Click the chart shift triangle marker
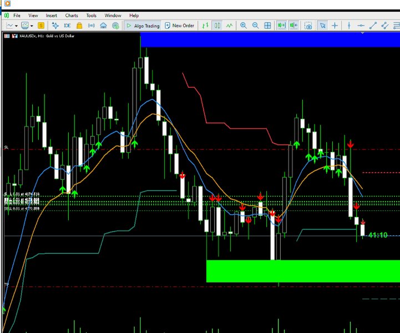 tap(362, 33)
